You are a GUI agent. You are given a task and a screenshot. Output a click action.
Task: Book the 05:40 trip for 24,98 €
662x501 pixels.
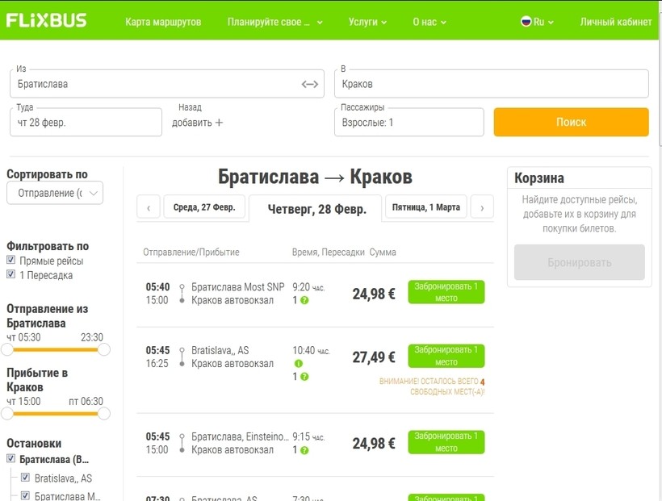tap(446, 292)
